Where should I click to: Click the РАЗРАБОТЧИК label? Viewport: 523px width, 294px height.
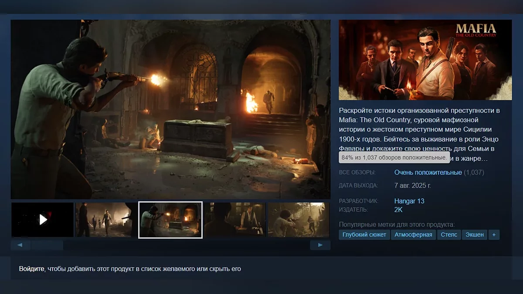pyautogui.click(x=359, y=201)
